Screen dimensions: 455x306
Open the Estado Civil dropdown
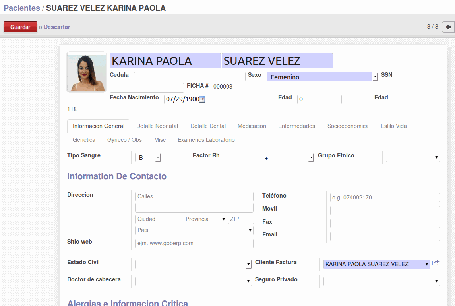point(193,264)
